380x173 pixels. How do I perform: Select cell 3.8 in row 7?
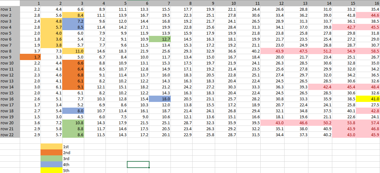(x=52, y=45)
